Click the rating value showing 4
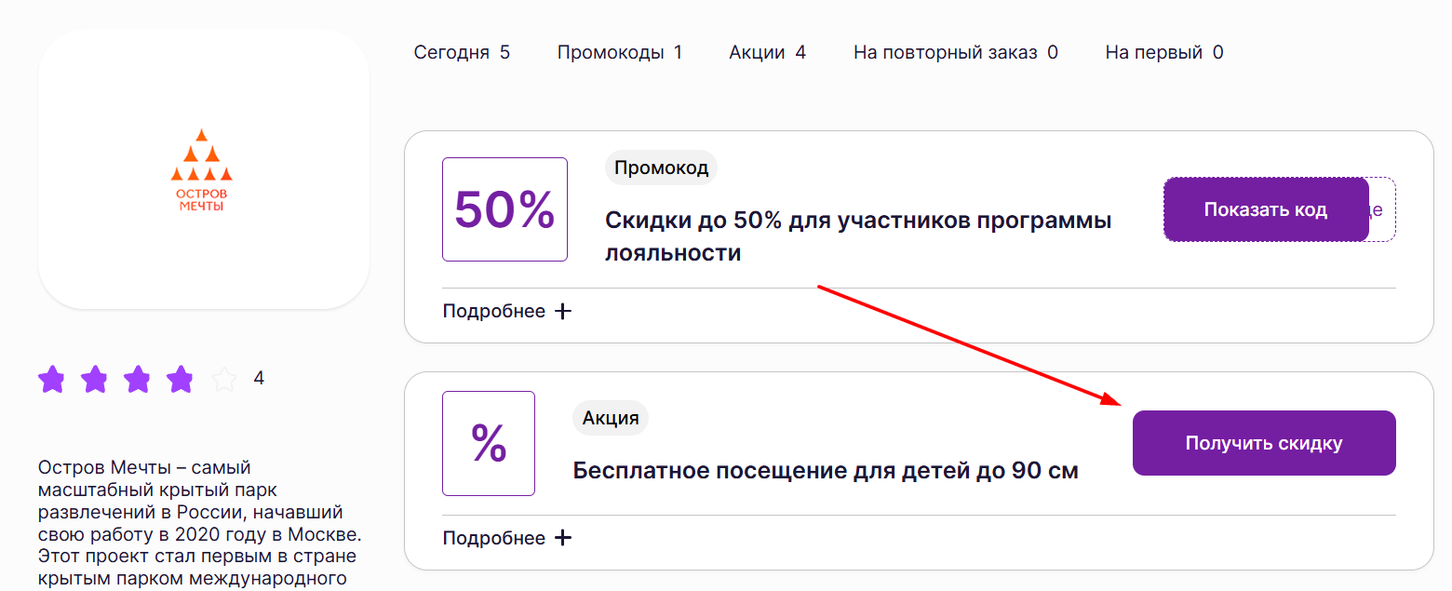1452x591 pixels. [259, 378]
